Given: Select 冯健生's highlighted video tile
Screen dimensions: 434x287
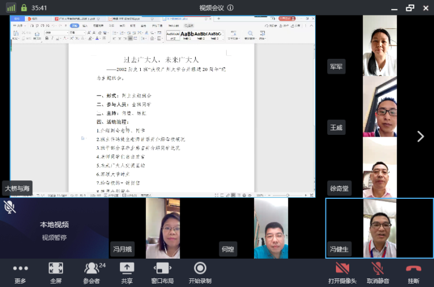Looking at the screenshot, I should pos(380,228).
